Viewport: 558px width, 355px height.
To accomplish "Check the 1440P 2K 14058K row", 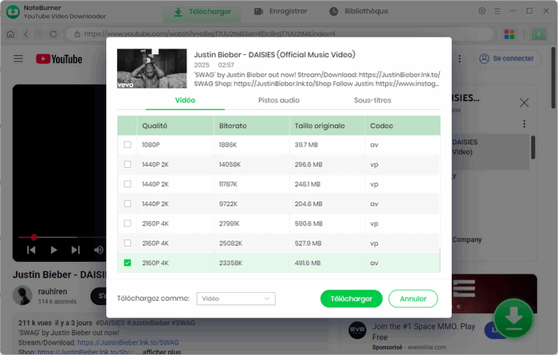I will (128, 164).
